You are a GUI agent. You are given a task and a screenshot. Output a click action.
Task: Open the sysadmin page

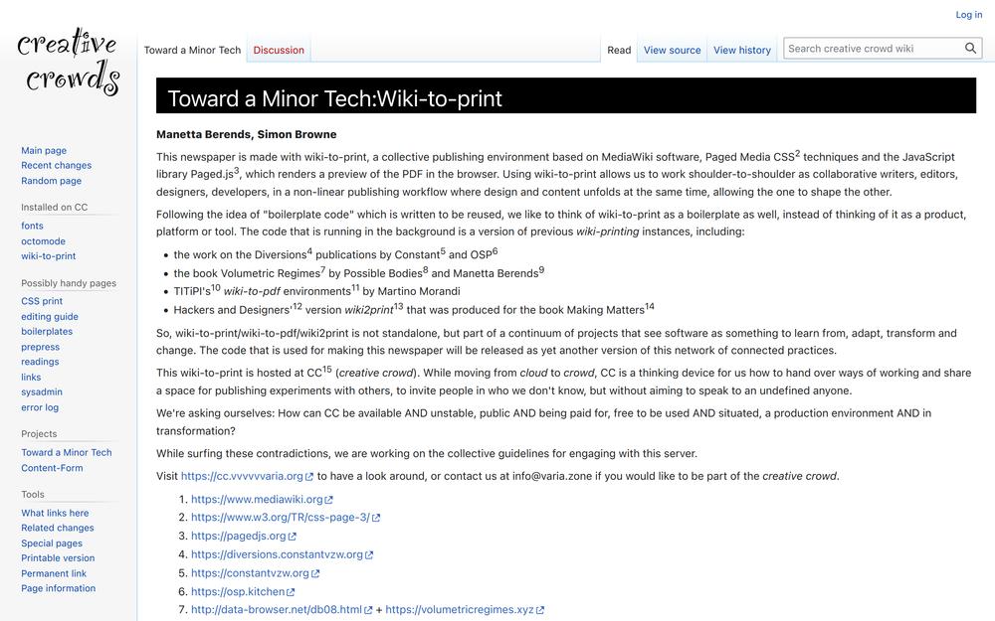tap(41, 392)
